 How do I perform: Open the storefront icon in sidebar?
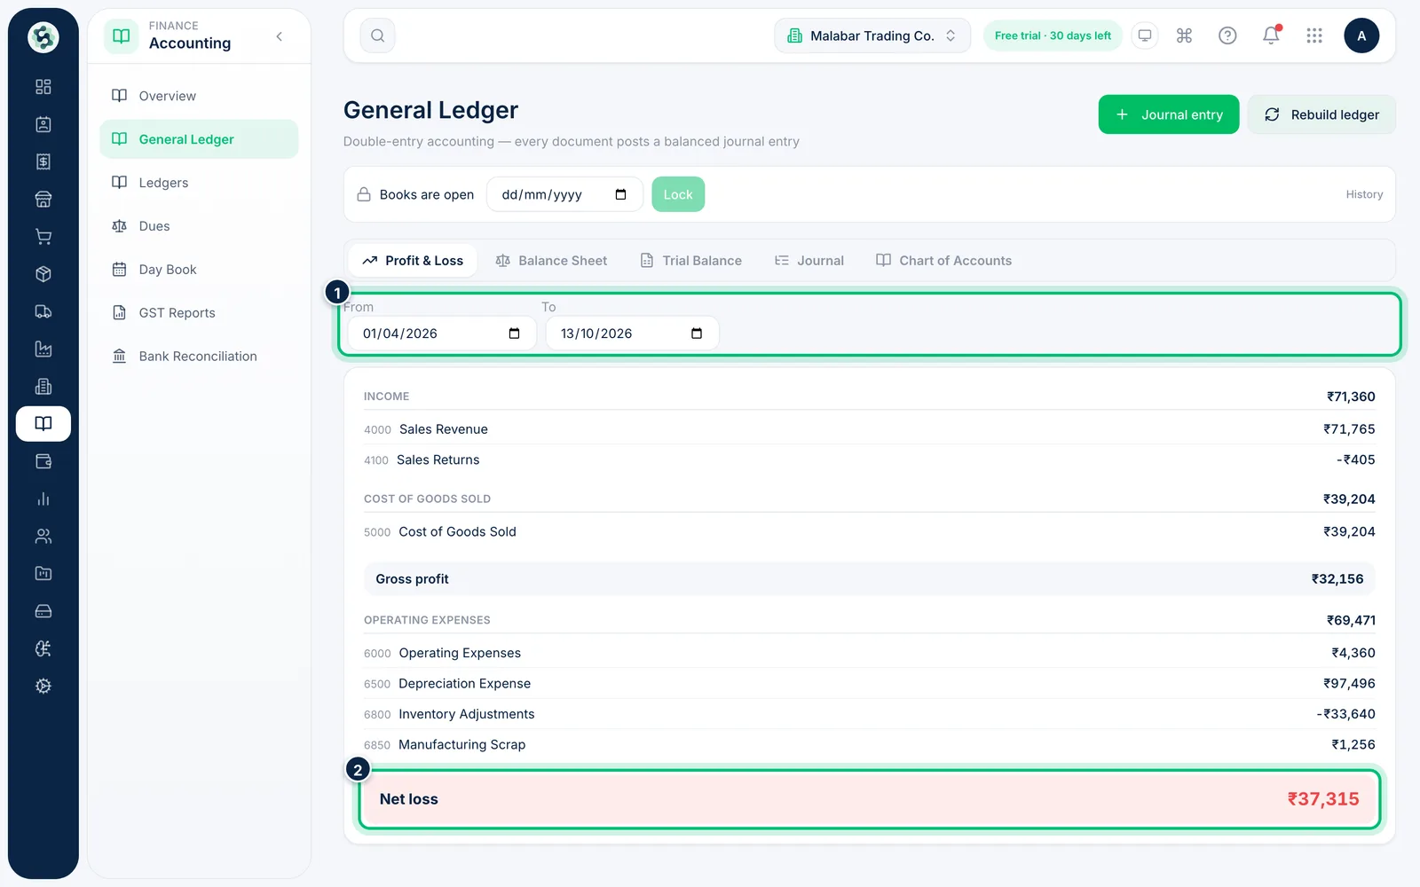(43, 200)
